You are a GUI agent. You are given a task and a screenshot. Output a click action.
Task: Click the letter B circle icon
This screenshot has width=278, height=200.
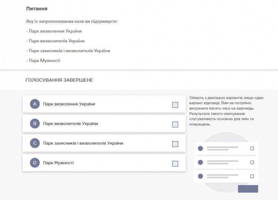(x=35, y=124)
